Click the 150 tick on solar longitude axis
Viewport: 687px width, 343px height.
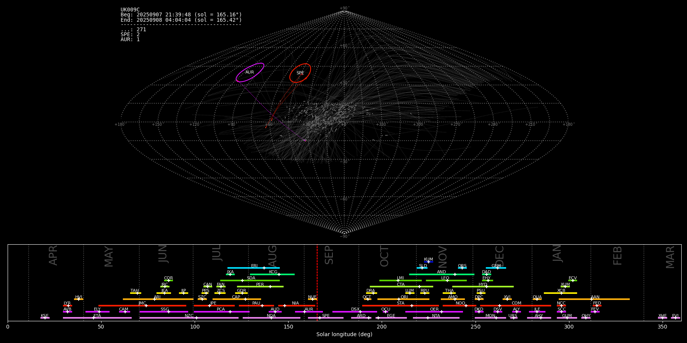coord(288,327)
